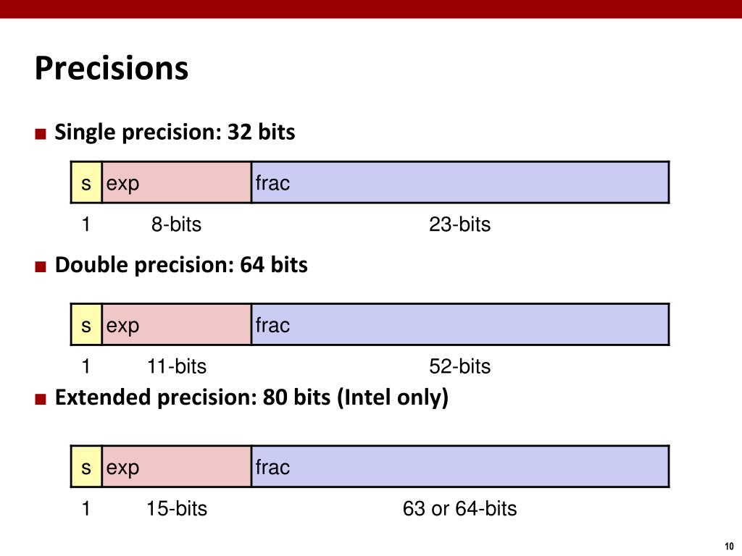742x556 pixels.
Task: Select the "Extended precision: 80 bits" heading
Action: pyautogui.click(x=251, y=398)
